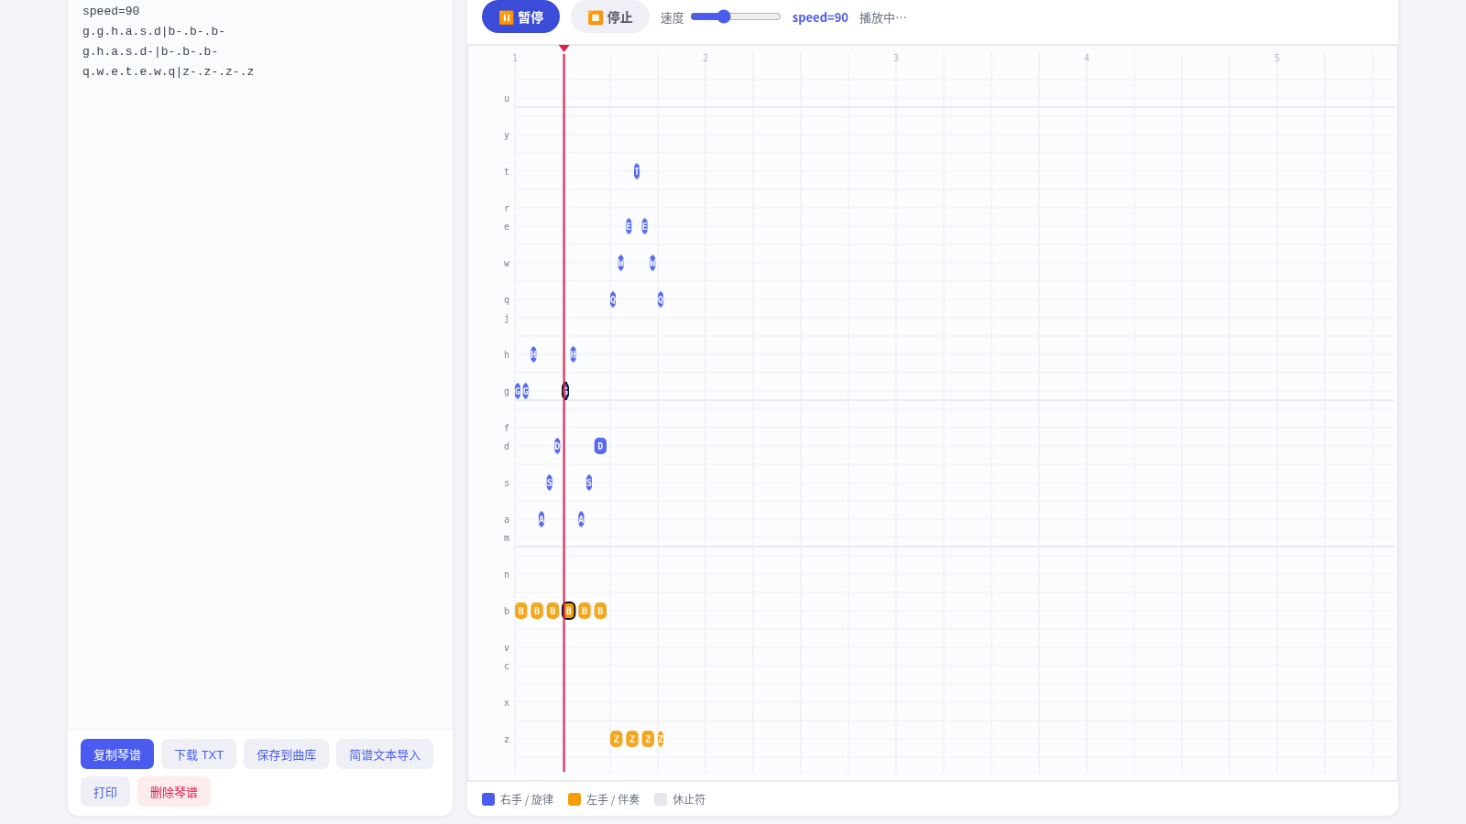
Task: Click the 保存到曲库 button
Action: [286, 754]
